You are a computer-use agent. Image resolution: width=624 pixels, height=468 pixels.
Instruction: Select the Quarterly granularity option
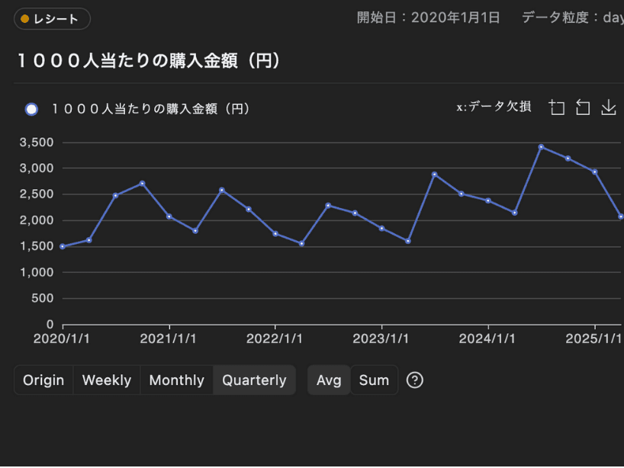click(254, 380)
